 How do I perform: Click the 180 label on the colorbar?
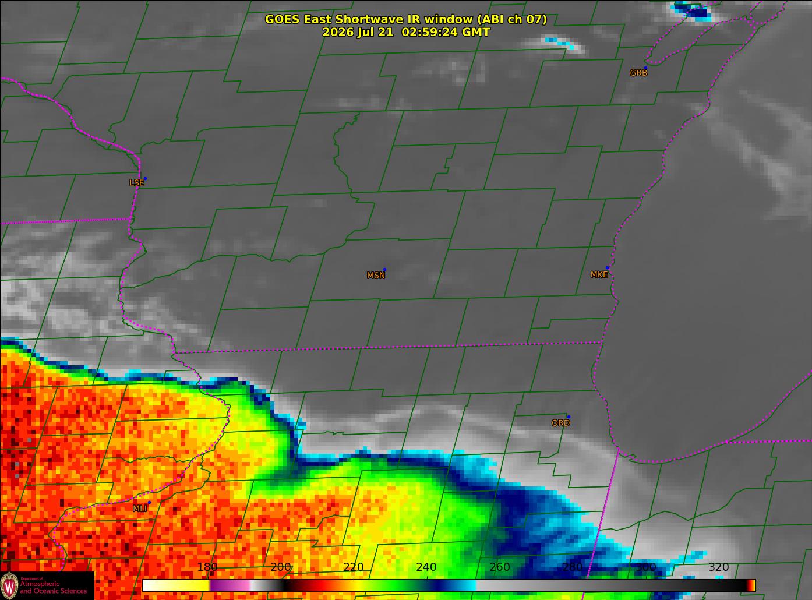(x=207, y=567)
